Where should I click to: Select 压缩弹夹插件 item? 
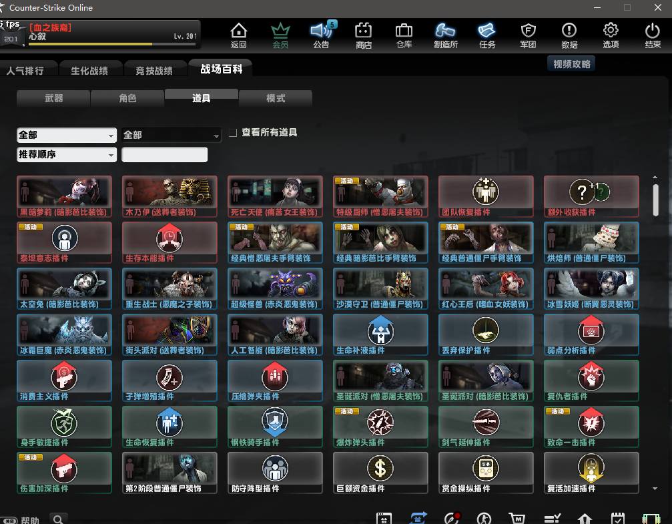coord(275,380)
